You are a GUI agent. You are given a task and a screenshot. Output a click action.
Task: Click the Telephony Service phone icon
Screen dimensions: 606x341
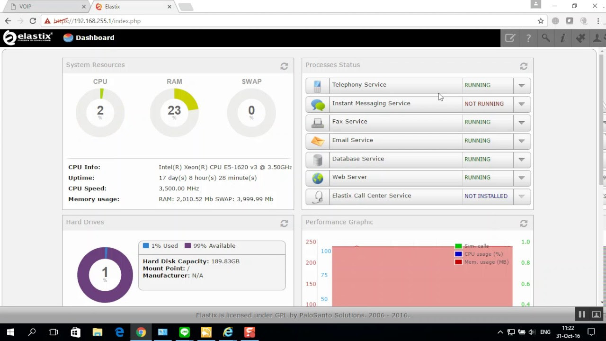click(x=317, y=86)
